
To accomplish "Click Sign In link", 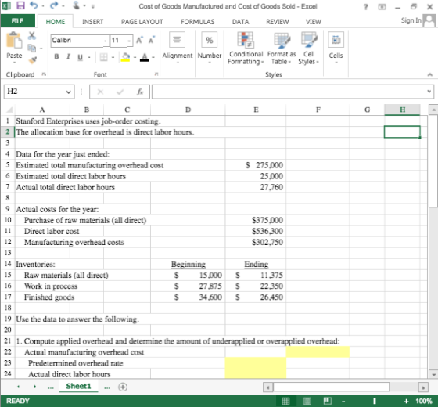I will point(411,20).
